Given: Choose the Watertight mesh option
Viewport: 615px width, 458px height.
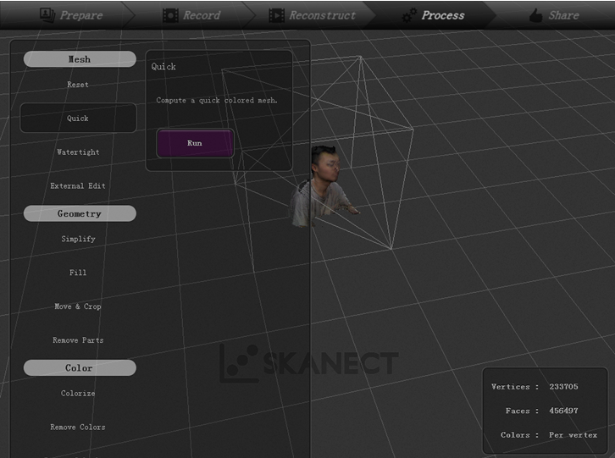Looking at the screenshot, I should coord(78,152).
